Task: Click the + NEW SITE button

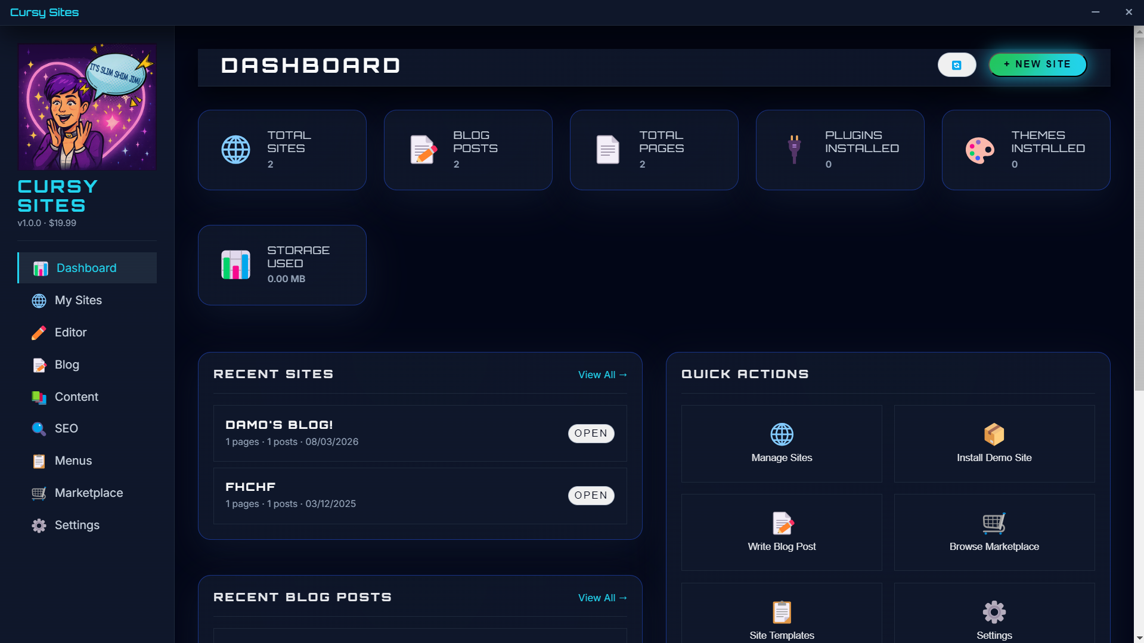Action: click(x=1037, y=64)
